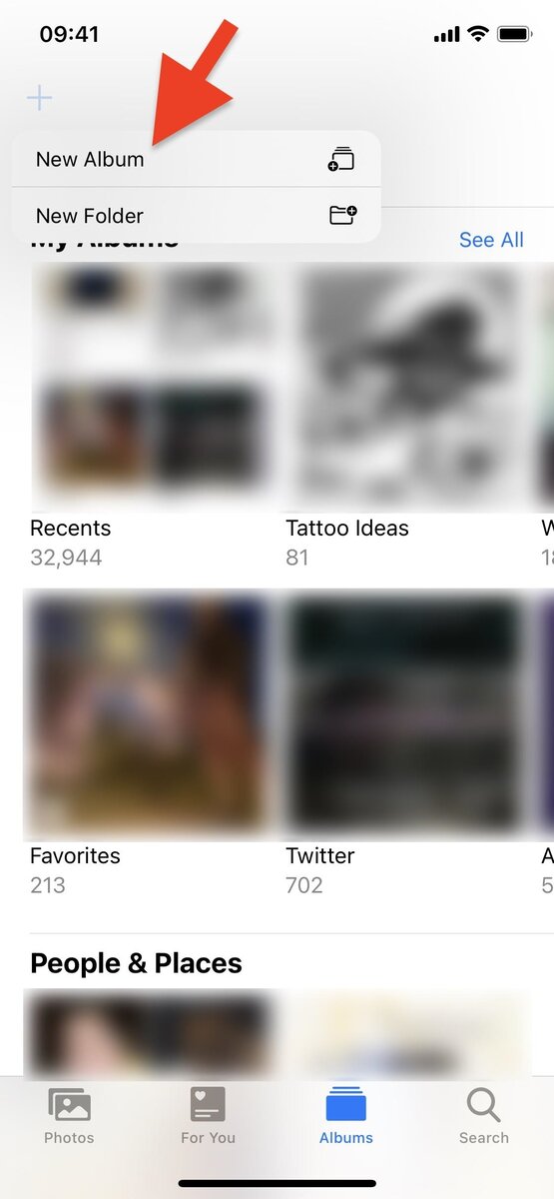Open the See All link for My Albums
The width and height of the screenshot is (554, 1199).
[x=491, y=240]
